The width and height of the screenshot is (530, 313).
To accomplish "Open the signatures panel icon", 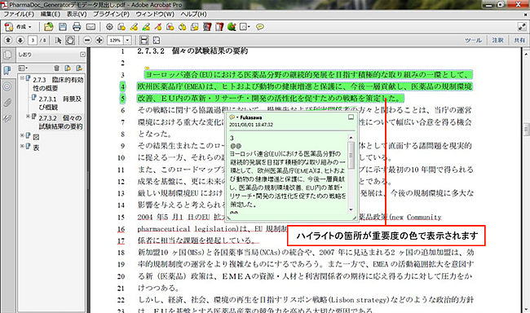I will point(7,119).
